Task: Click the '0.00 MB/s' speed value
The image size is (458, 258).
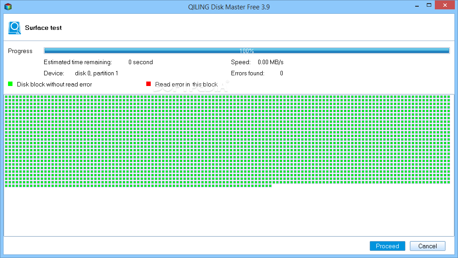Action: [271, 62]
